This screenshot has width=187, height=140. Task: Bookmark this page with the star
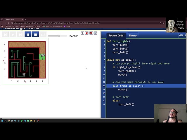click(x=163, y=23)
